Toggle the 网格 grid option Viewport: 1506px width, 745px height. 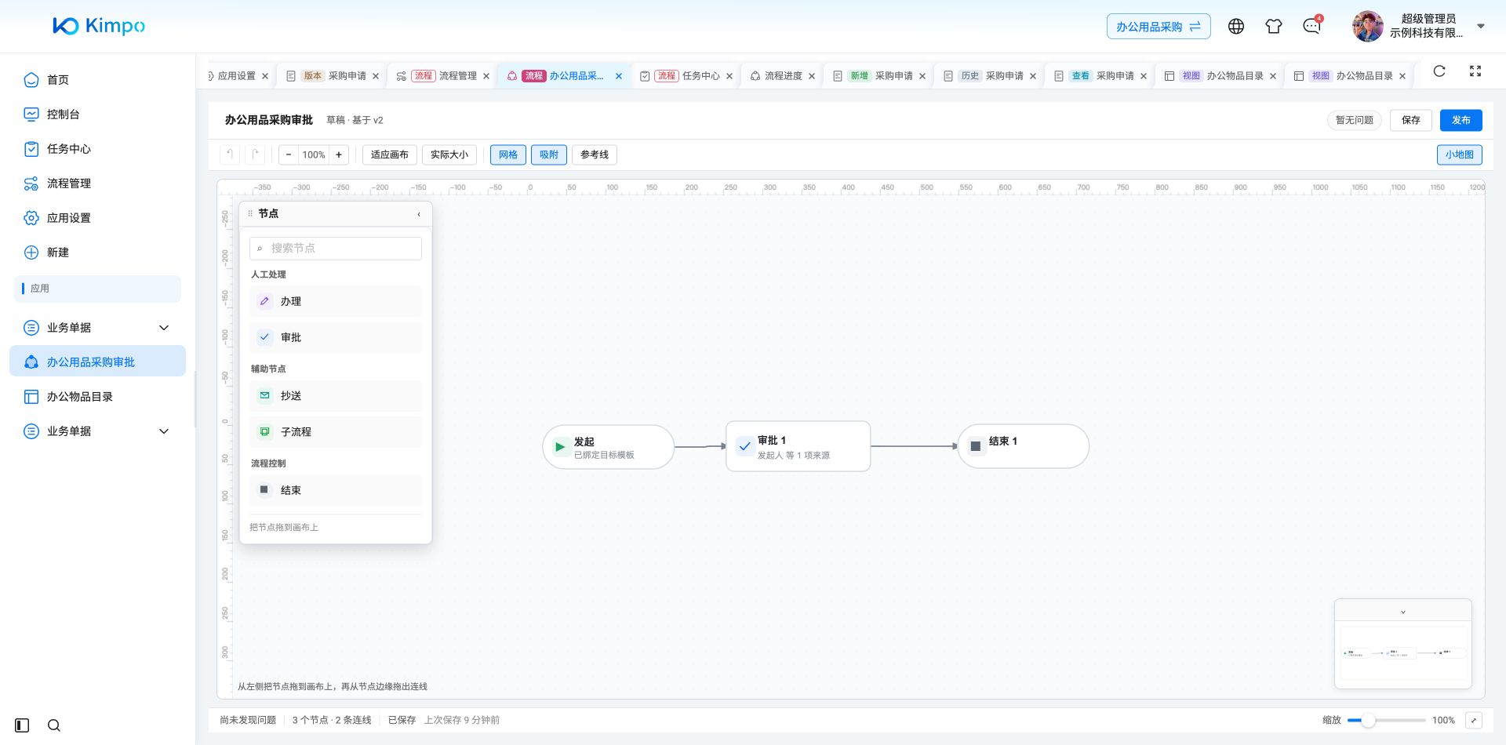(x=508, y=154)
